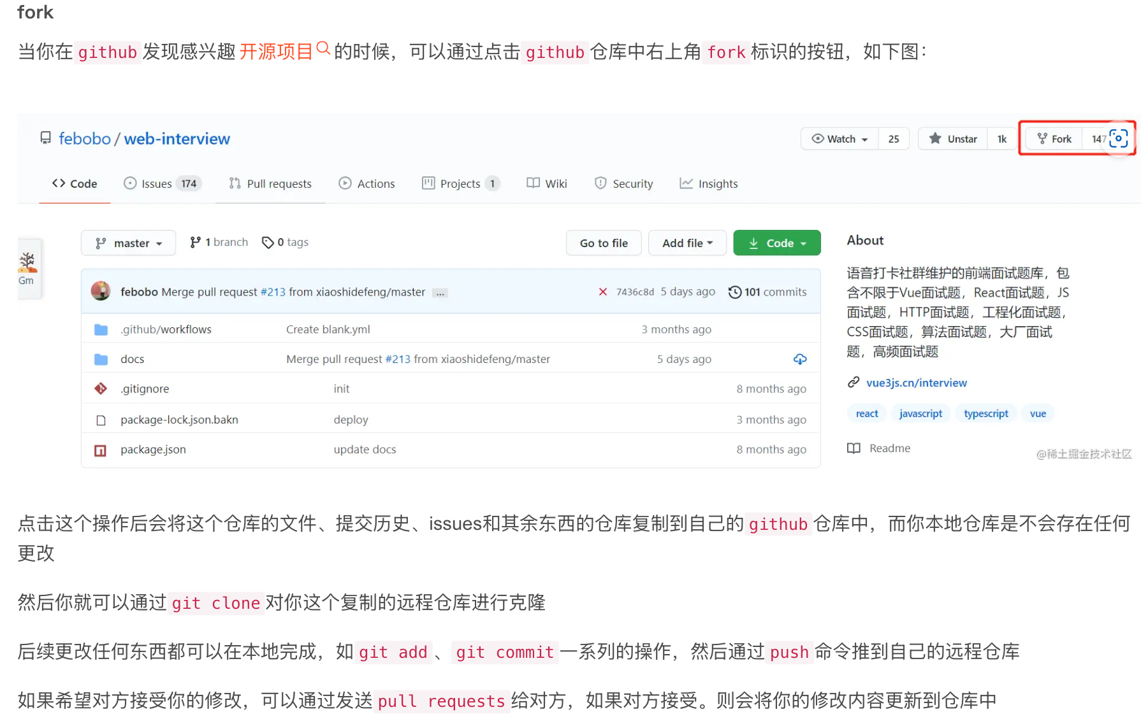This screenshot has height=726, width=1141.
Task: Expand the master branch dropdown
Action: (128, 243)
